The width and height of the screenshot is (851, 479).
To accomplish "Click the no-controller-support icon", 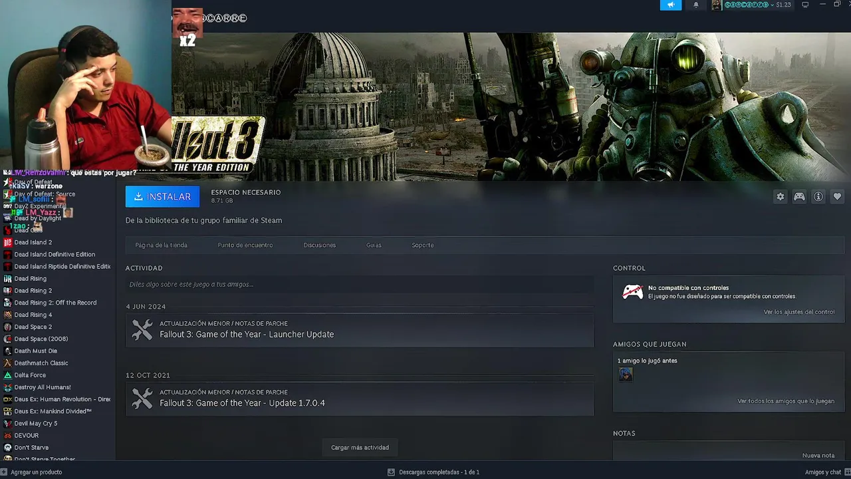I will [x=632, y=292].
